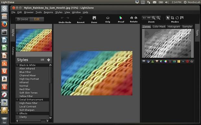Open the Regions menu
This screenshot has height=125, width=201.
(x=48, y=12)
